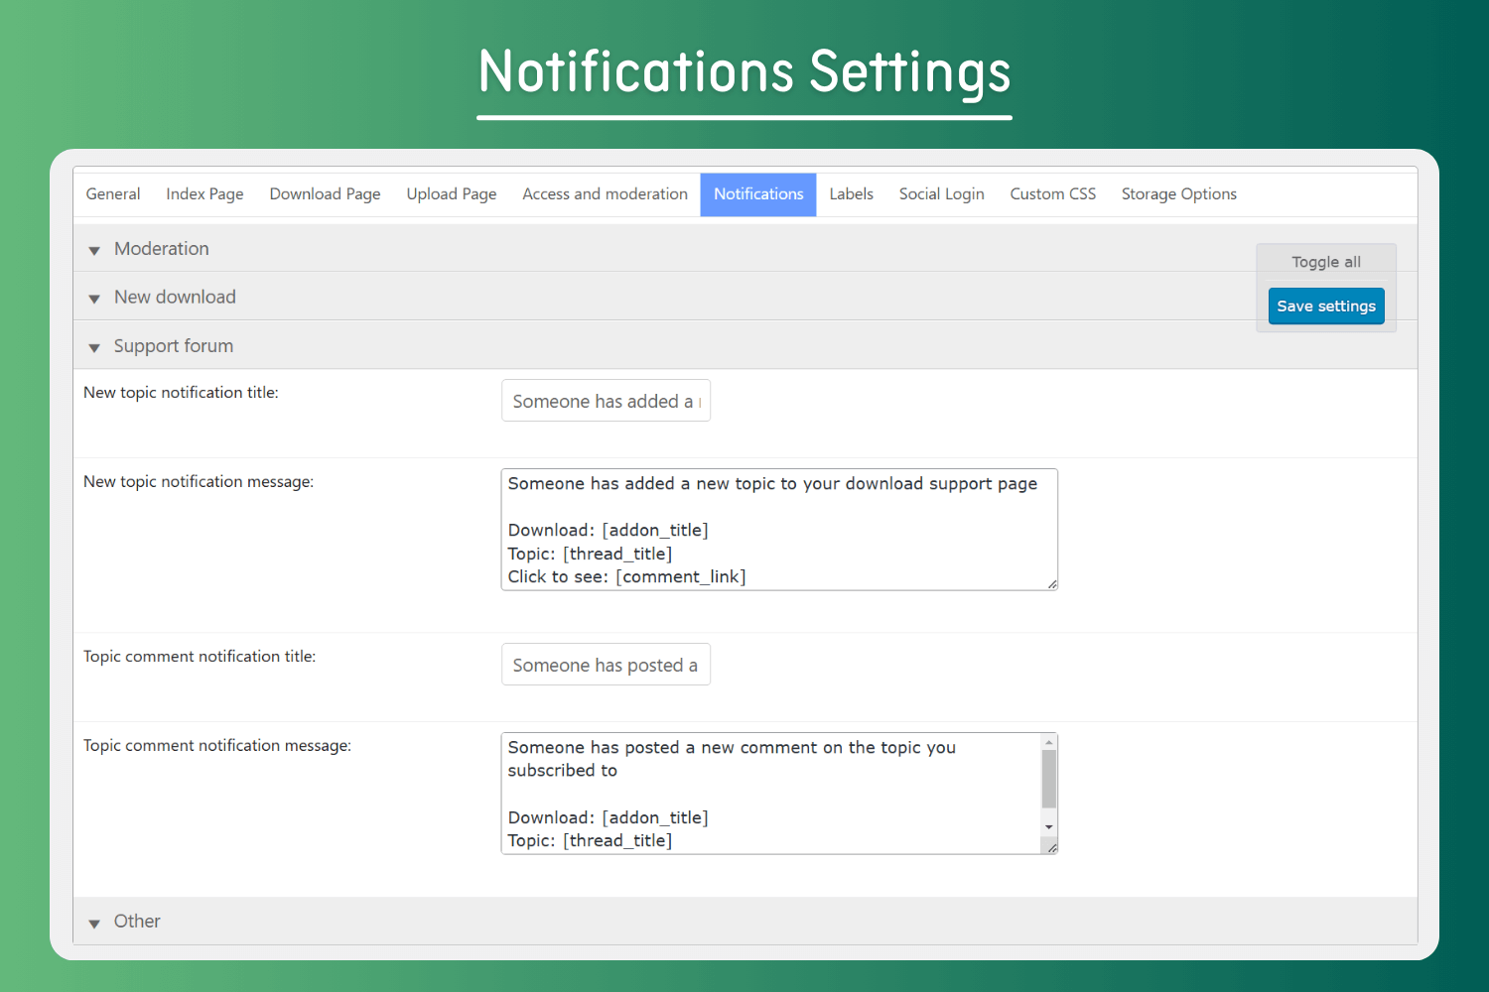
Task: Open the Social Login tab
Action: click(941, 194)
